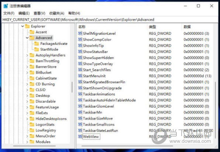This screenshot has width=220, height=152.
Task: Expand the CD Burning key
Action: pos(27,84)
